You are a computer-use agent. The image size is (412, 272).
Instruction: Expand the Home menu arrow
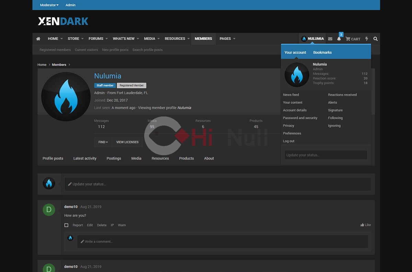coord(62,39)
